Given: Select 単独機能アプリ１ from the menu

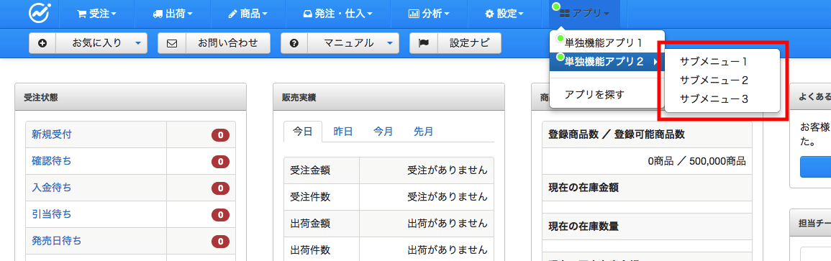Looking at the screenshot, I should pyautogui.click(x=607, y=43).
